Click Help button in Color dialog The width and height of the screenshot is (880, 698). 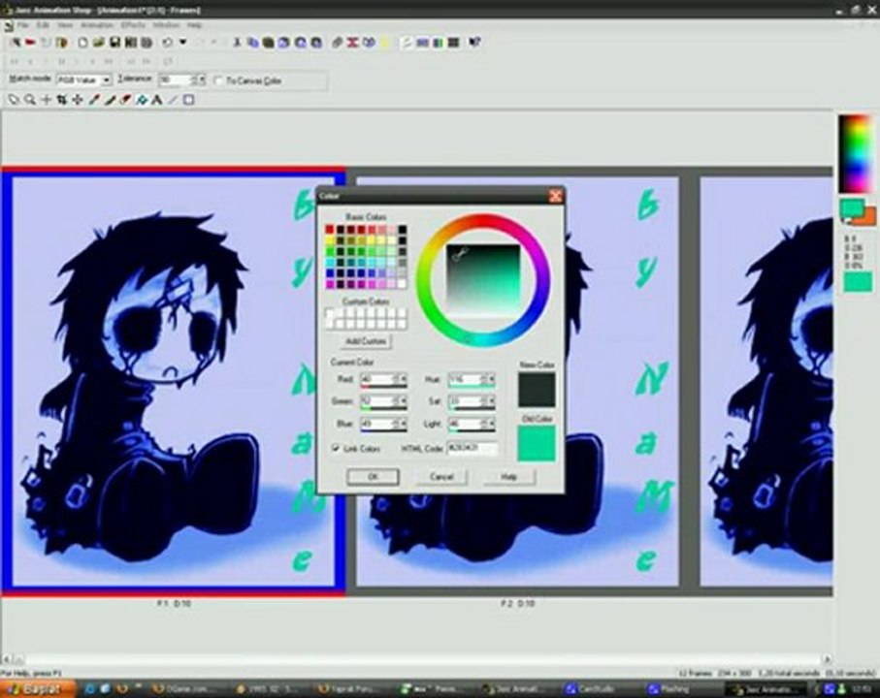pos(509,477)
